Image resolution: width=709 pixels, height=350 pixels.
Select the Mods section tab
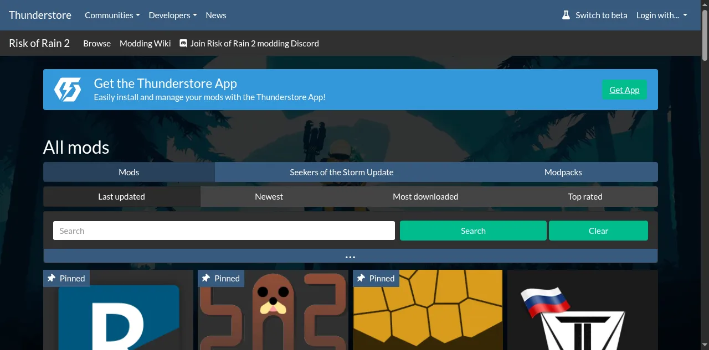(129, 172)
